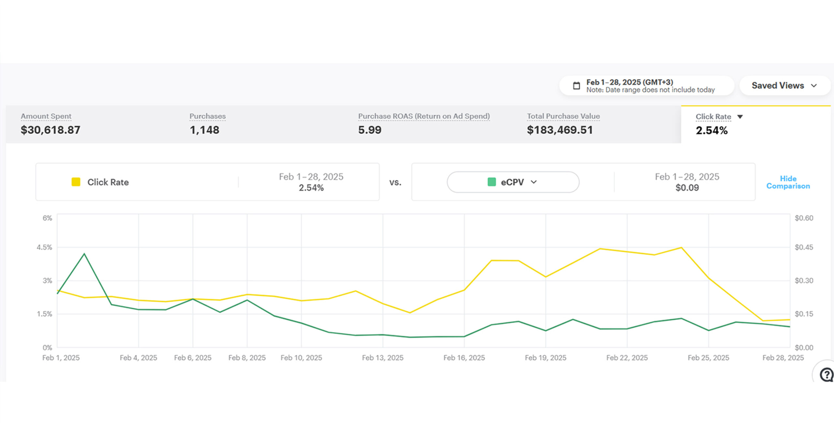Click the calendar icon in date picker
This screenshot has height=445, width=834.
coord(576,86)
